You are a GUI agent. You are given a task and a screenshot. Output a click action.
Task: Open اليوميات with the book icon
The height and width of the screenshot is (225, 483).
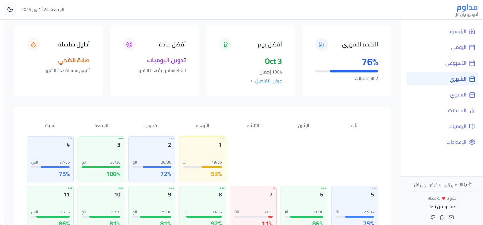click(x=472, y=126)
